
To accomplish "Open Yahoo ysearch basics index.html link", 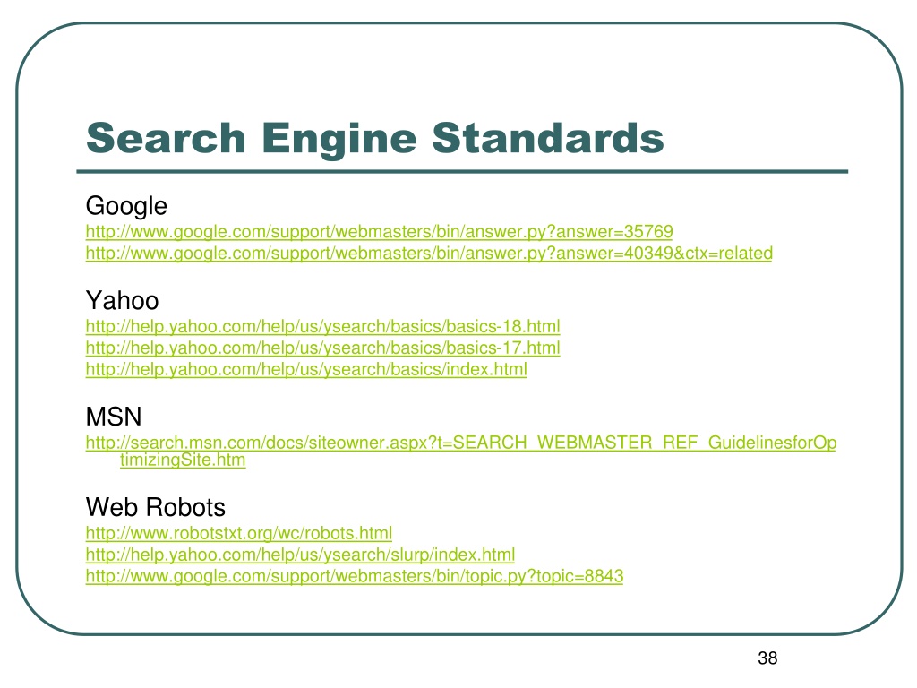I will coord(306,370).
